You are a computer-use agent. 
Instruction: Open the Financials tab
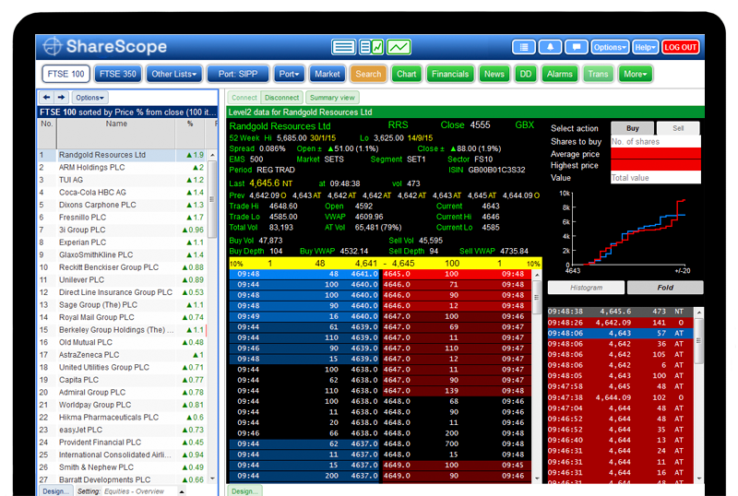coord(450,74)
